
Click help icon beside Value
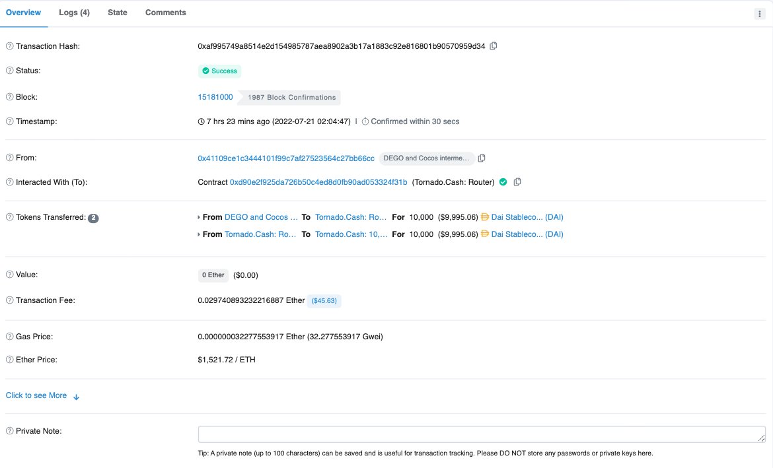pos(9,275)
